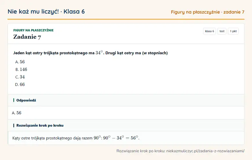252x160 pixels.
Task: Select answer option D. 66
Action: pyautogui.click(x=20, y=84)
